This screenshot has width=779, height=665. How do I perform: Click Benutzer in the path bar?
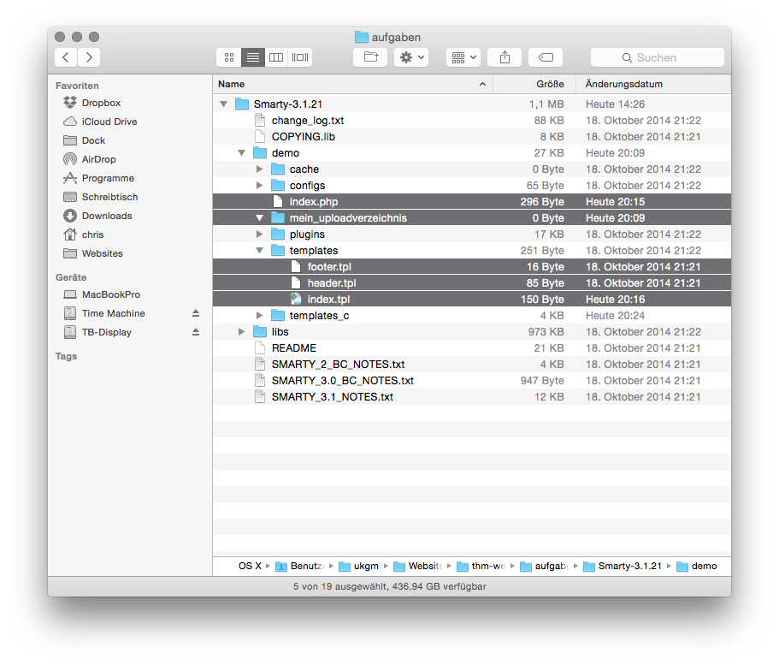click(x=299, y=566)
